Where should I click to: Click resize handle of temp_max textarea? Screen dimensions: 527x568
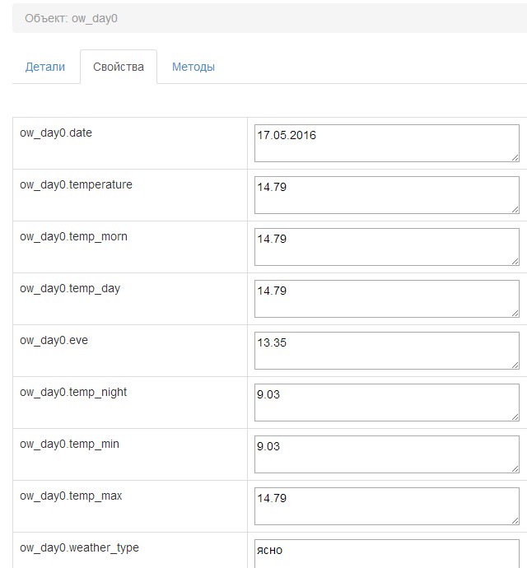(515, 520)
